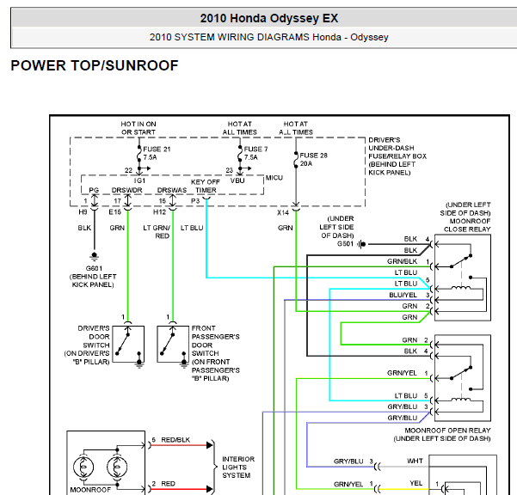Click the front passenger's door switch symbol
517x495 pixels.
(173, 345)
